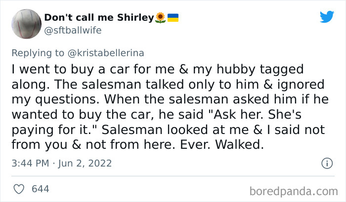Image resolution: width=346 pixels, height=202 pixels.
Task: Like the tweet with the heart icon
Action: (x=19, y=189)
